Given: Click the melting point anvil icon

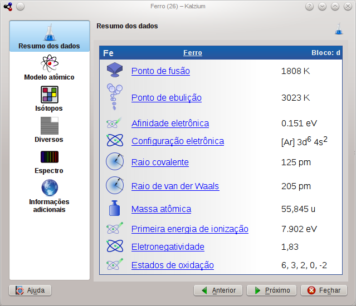Looking at the screenshot, I should (114, 70).
